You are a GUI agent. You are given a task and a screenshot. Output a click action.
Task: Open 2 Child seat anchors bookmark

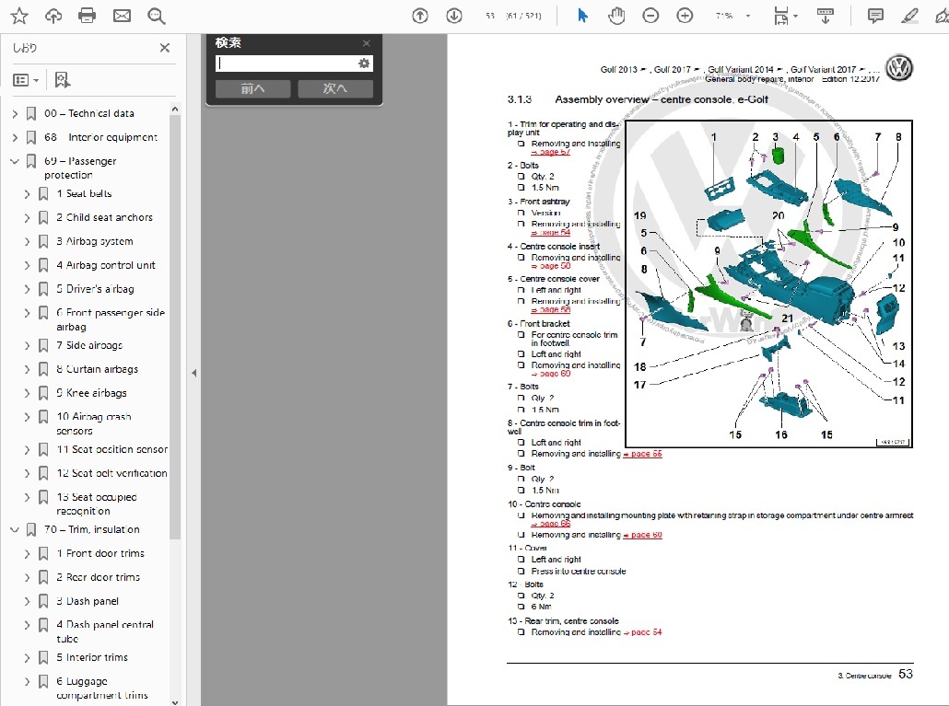point(104,217)
